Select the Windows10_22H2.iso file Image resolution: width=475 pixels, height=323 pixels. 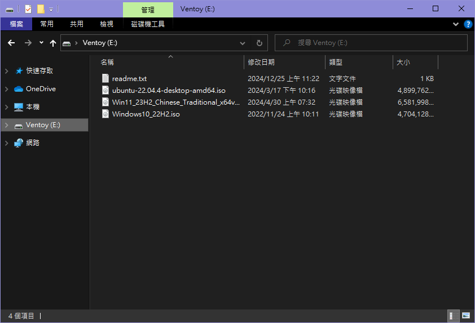(x=146, y=114)
